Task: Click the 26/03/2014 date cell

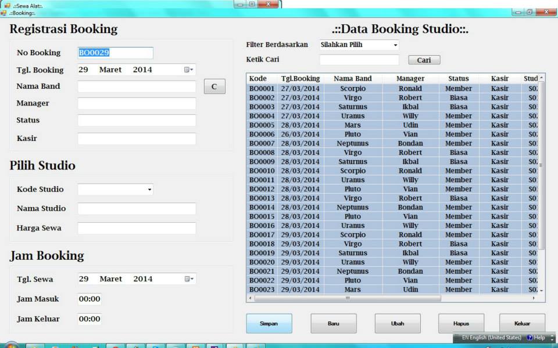Action: 301,134
